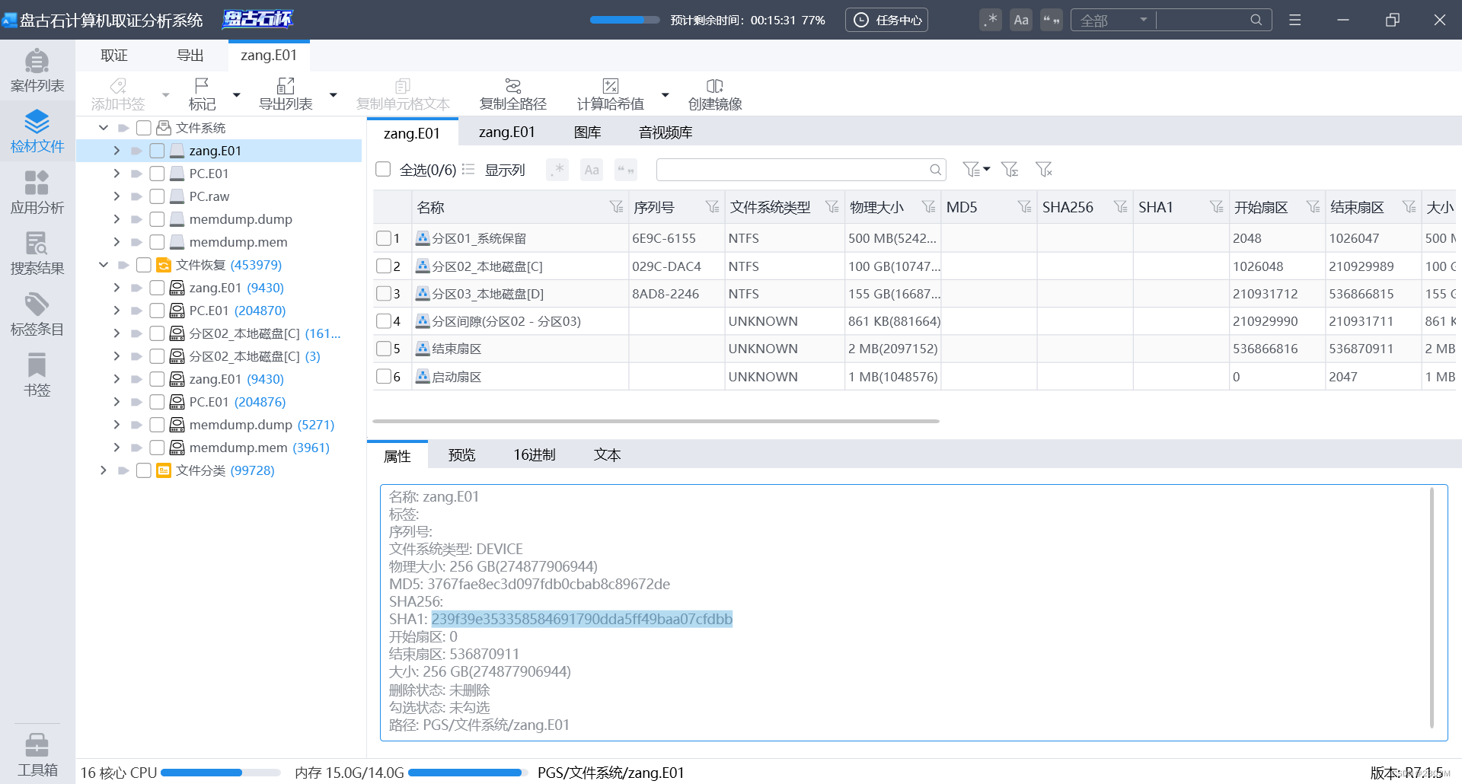
Task: Expand the PC.E01 tree node under 文件系统
Action: tap(117, 173)
